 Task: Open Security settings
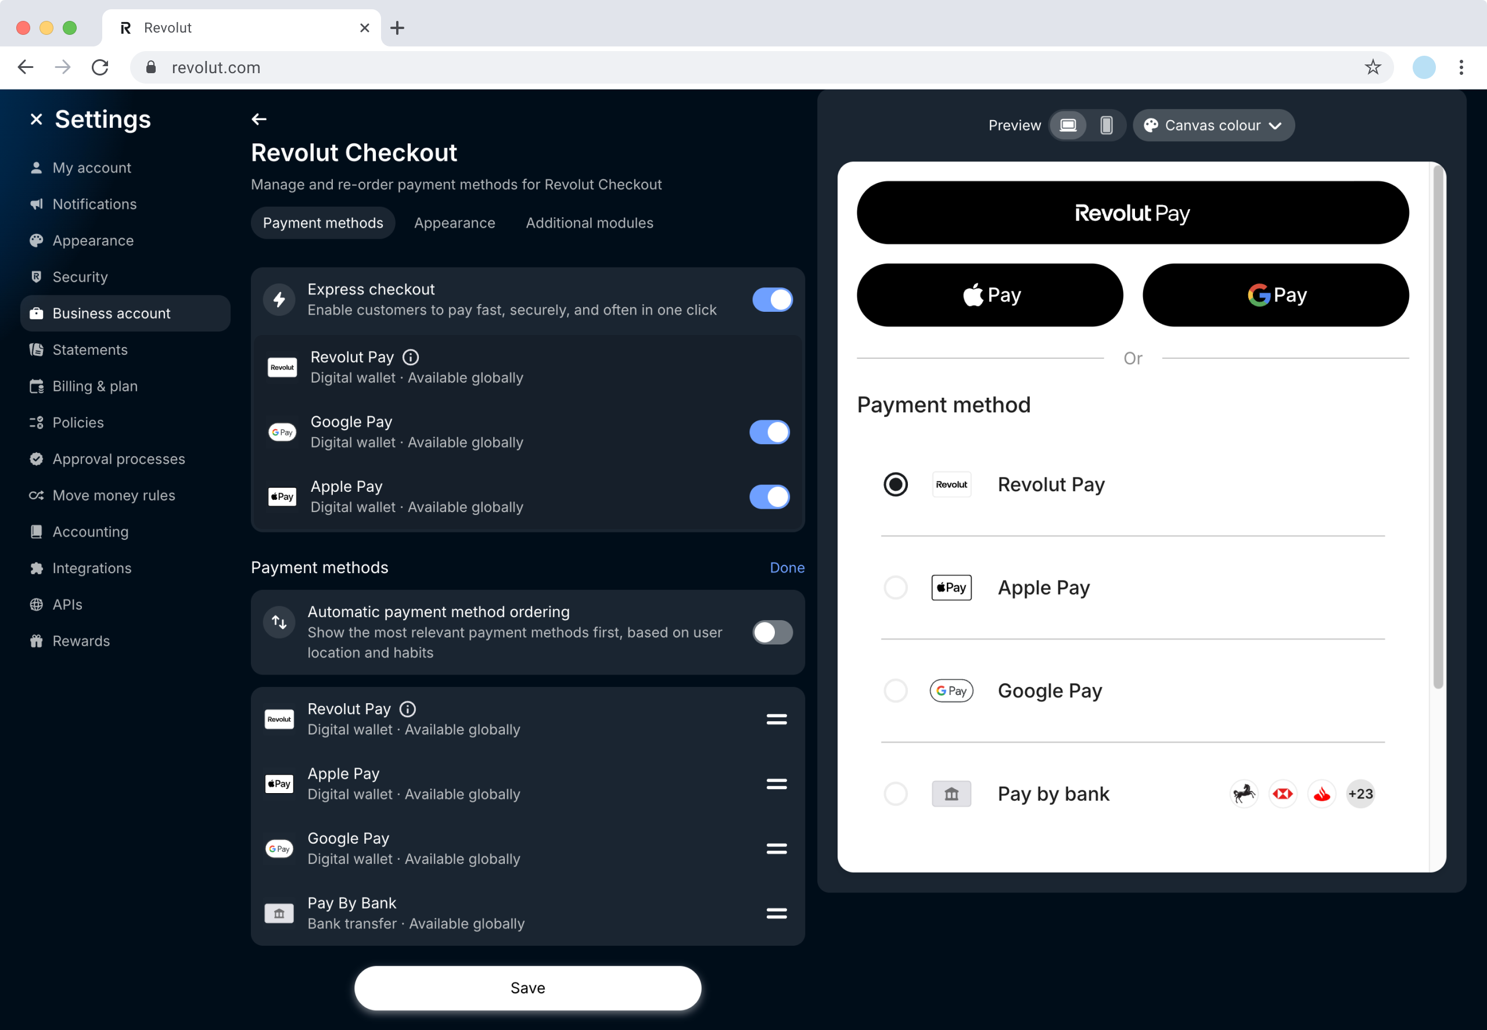pos(125,277)
